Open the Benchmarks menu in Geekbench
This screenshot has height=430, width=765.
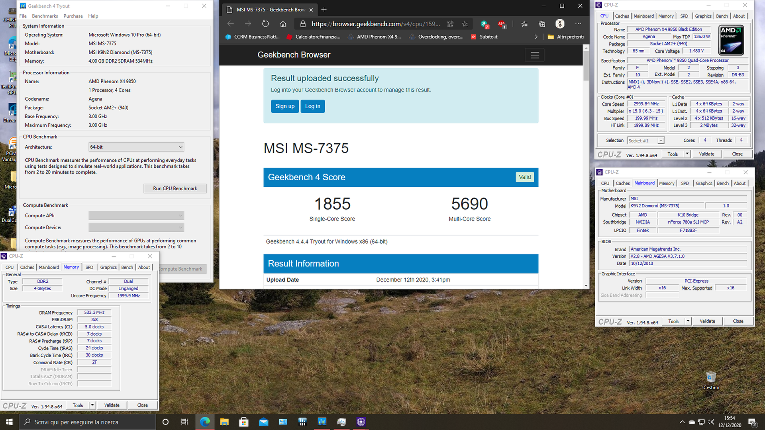[45, 16]
